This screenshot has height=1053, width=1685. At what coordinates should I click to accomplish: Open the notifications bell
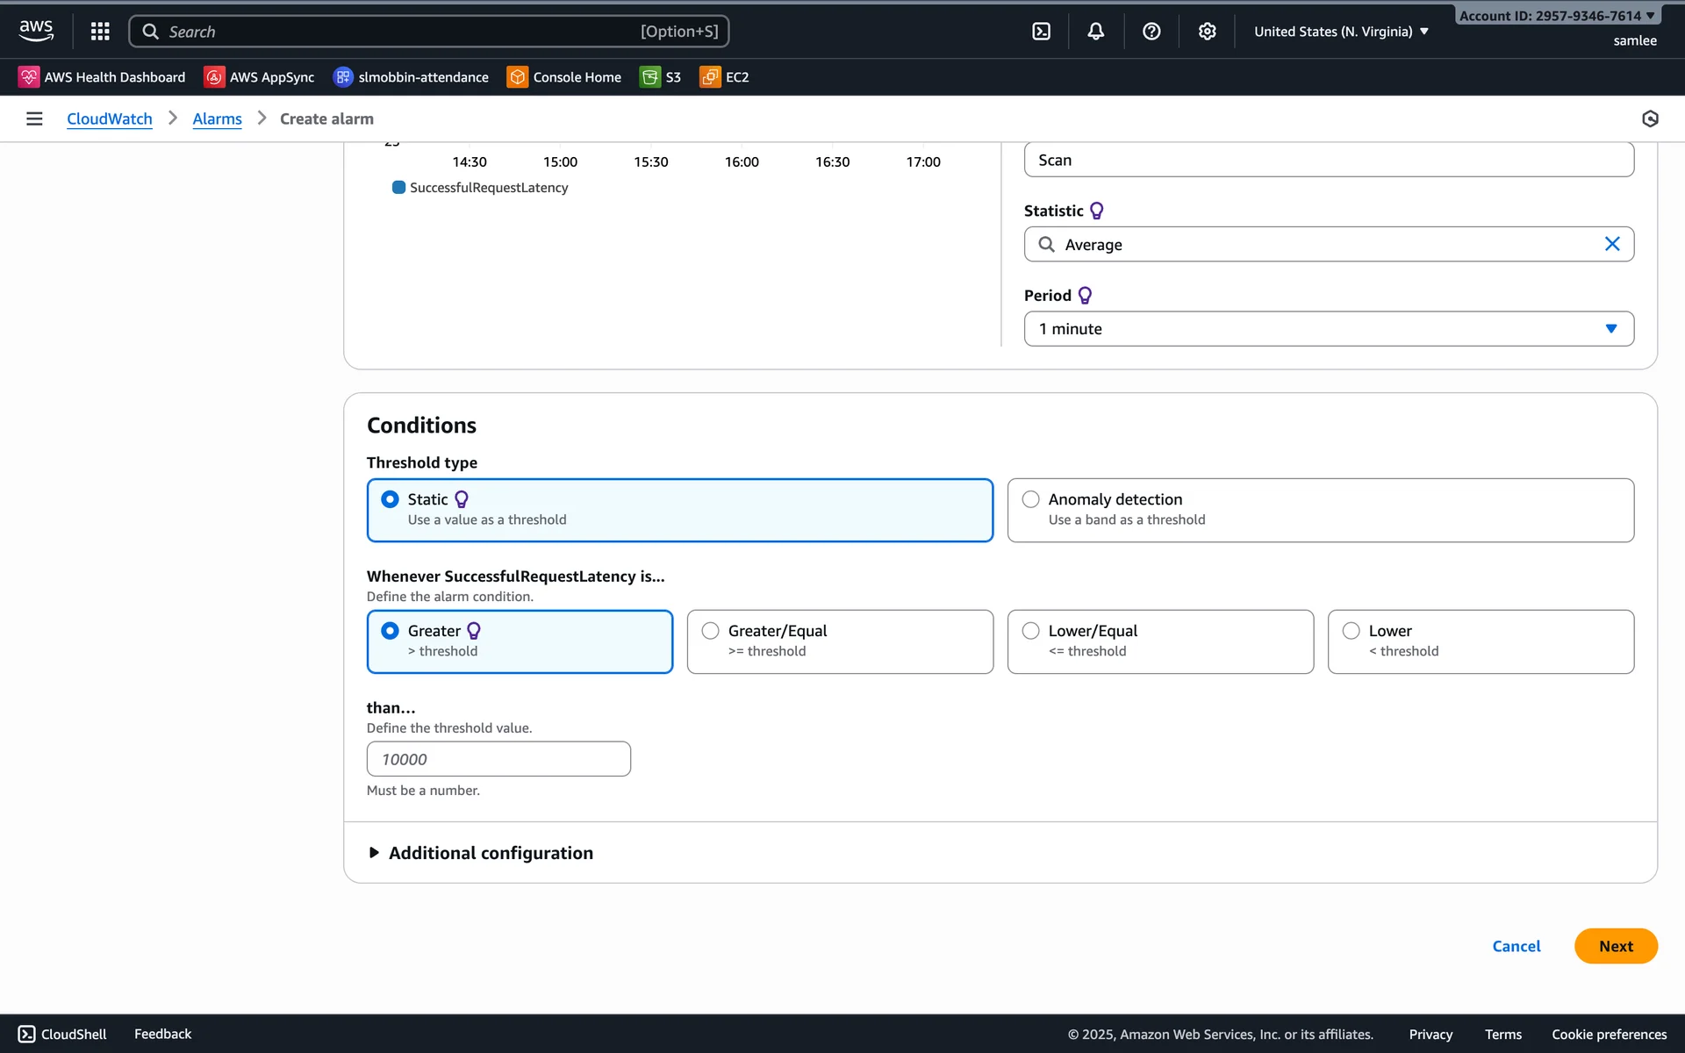point(1095,32)
